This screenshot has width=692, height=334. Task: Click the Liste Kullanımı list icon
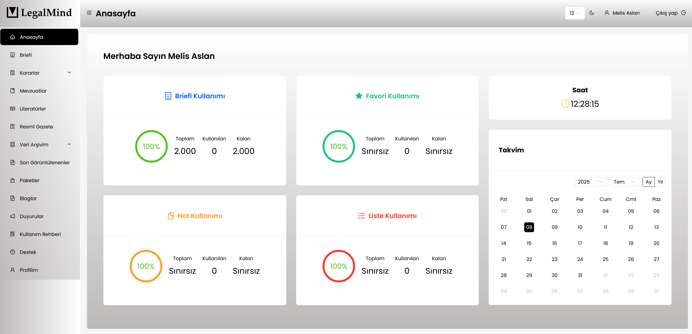(x=362, y=216)
